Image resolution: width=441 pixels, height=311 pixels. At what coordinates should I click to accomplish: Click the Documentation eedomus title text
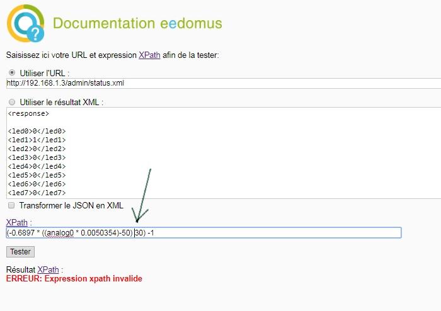[137, 23]
